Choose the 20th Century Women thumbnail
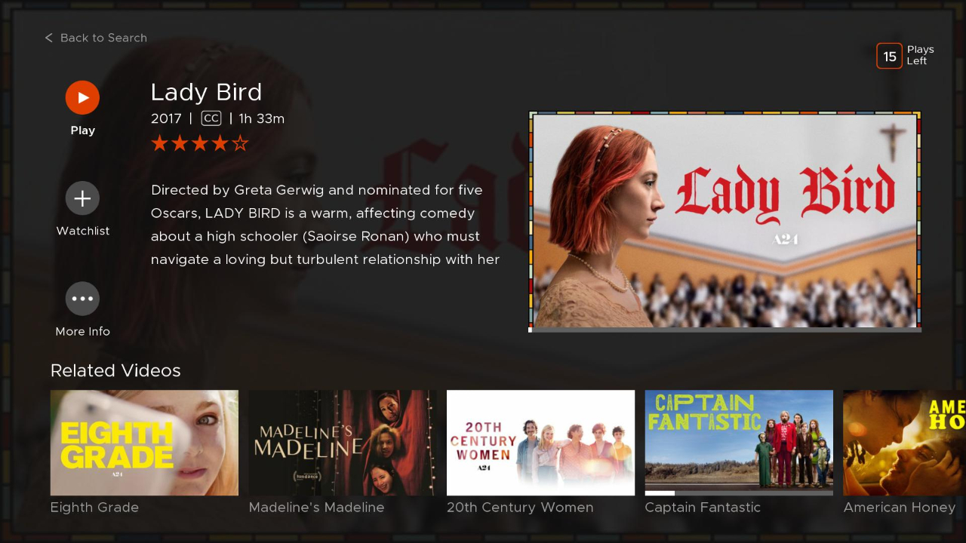This screenshot has height=543, width=966. (x=540, y=443)
